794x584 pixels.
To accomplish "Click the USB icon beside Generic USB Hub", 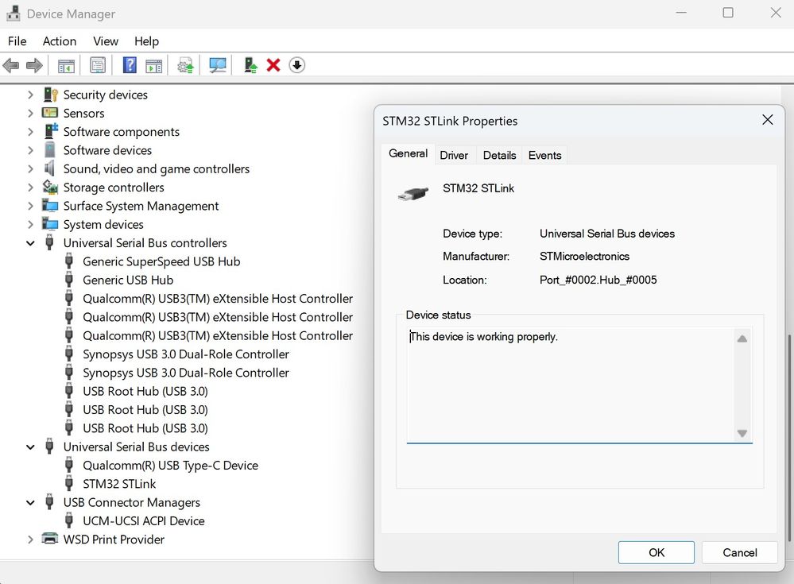I will (69, 280).
